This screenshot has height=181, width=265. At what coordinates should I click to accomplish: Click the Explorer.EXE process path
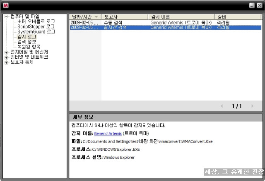click(116, 150)
